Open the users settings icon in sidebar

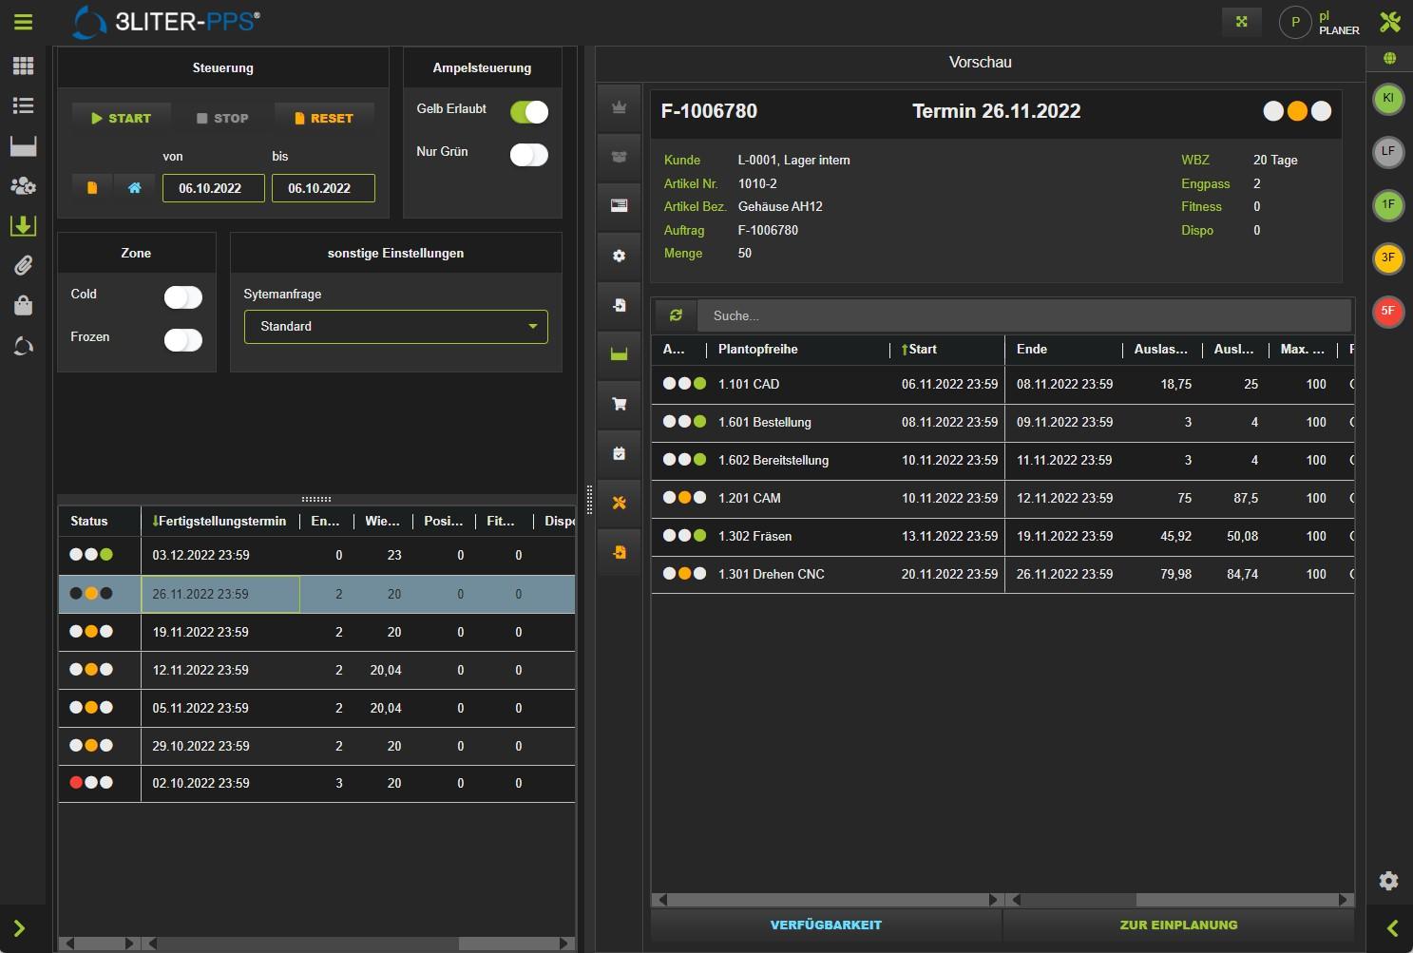[x=23, y=185]
